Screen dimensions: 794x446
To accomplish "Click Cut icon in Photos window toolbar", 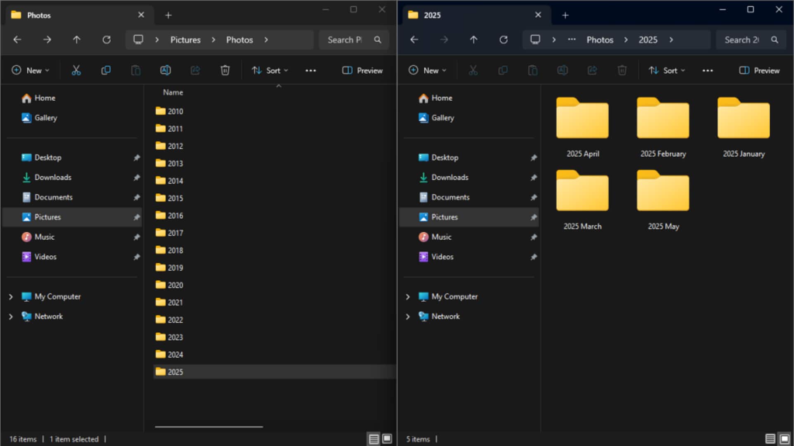I will pyautogui.click(x=76, y=70).
